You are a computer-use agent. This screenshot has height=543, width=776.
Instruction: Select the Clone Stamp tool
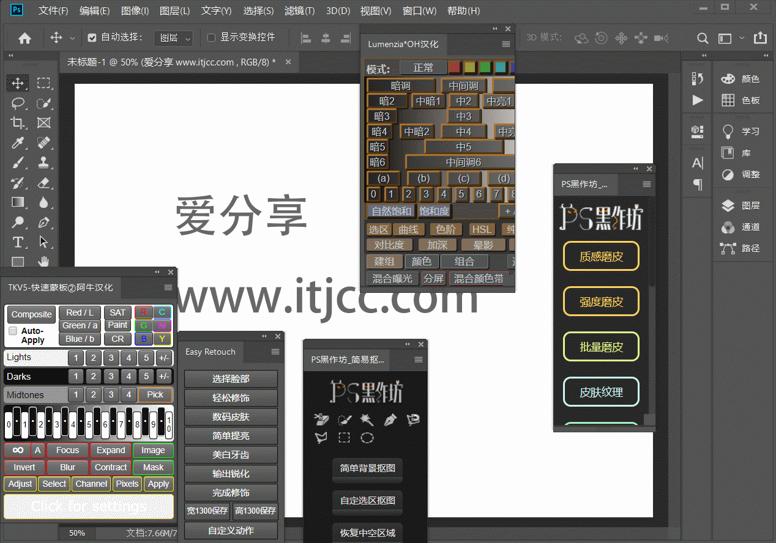pyautogui.click(x=43, y=163)
